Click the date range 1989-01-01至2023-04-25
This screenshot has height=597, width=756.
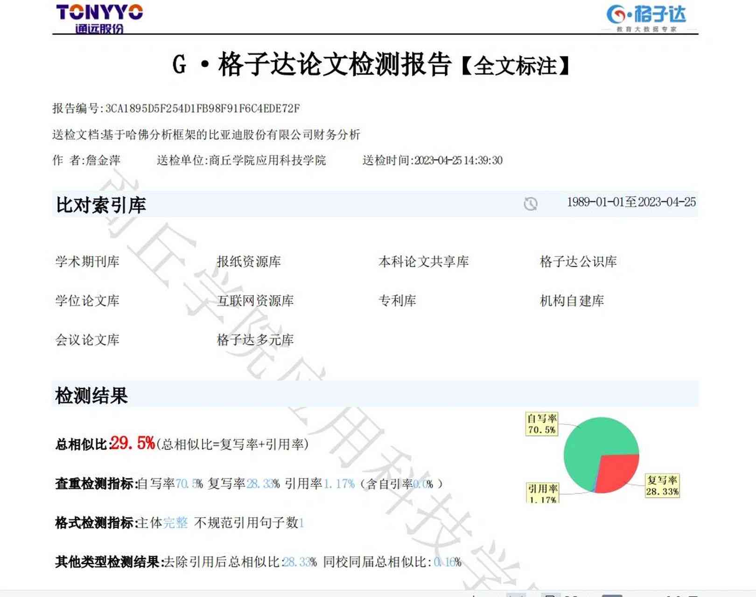(631, 202)
